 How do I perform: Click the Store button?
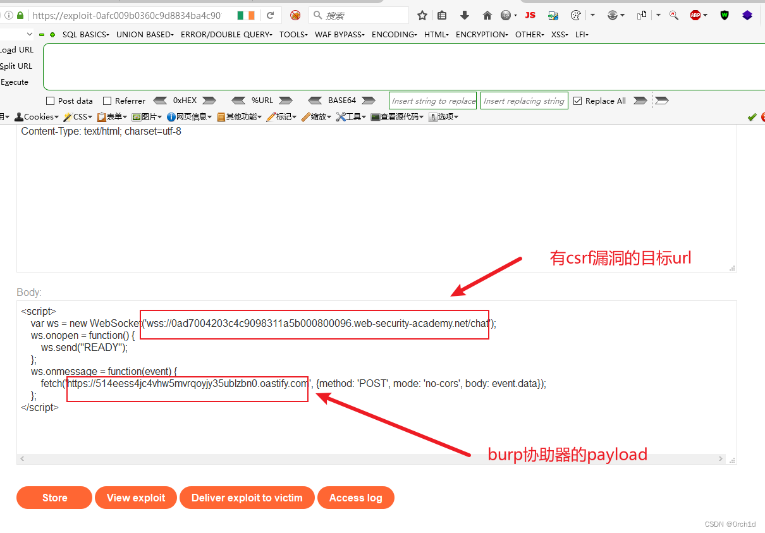pos(54,498)
